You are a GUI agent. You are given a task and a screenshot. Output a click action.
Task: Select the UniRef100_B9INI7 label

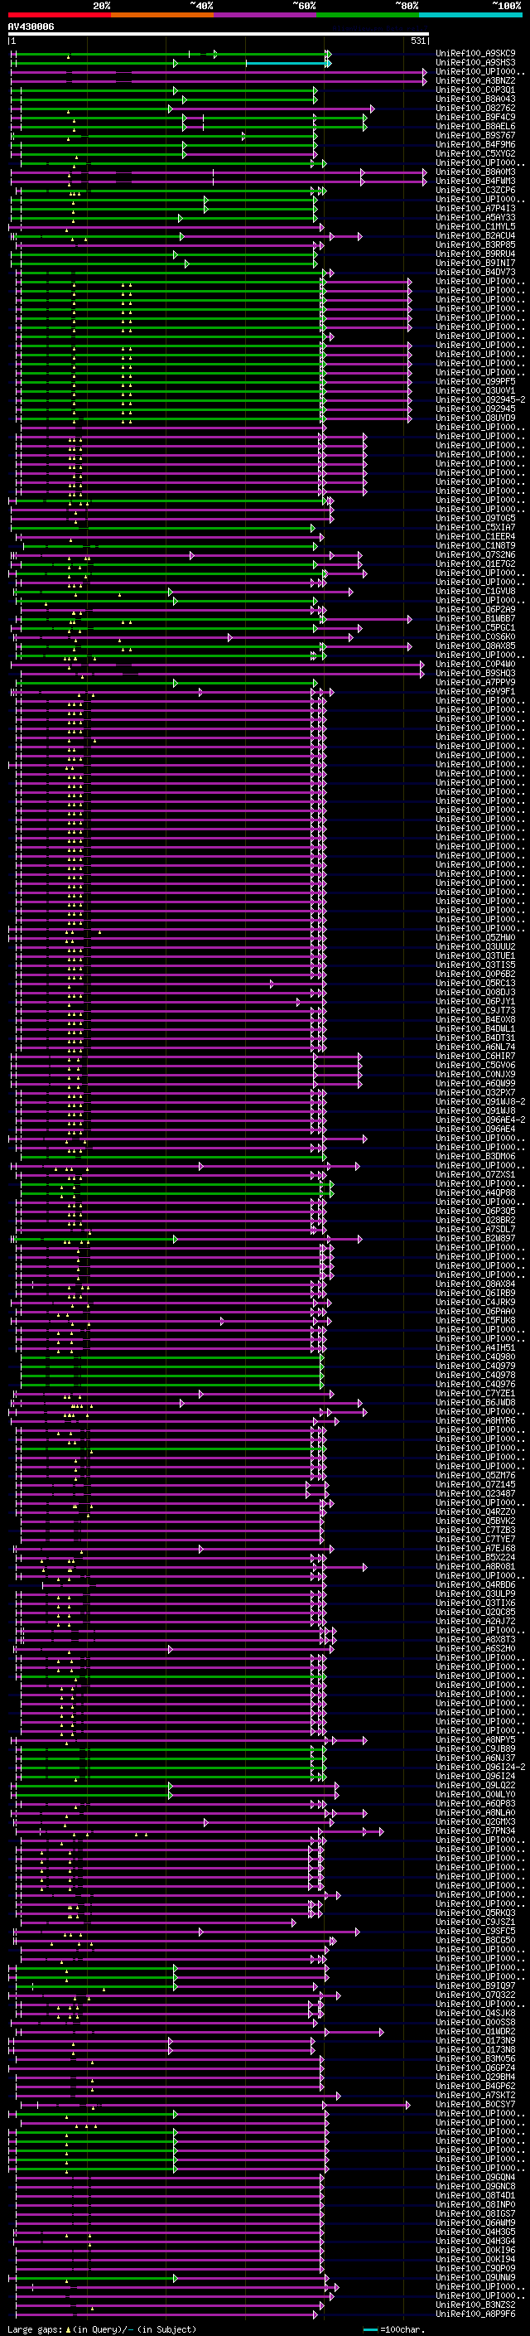tap(475, 263)
